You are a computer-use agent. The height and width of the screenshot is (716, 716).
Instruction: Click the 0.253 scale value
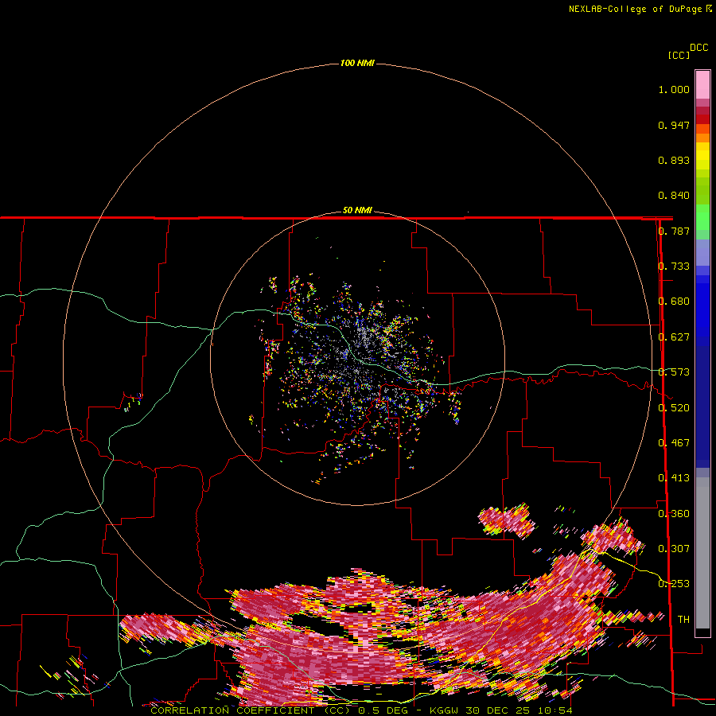[674, 584]
